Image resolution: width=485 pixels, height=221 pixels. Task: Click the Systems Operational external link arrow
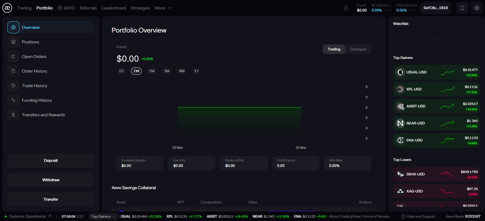[x=49, y=216]
